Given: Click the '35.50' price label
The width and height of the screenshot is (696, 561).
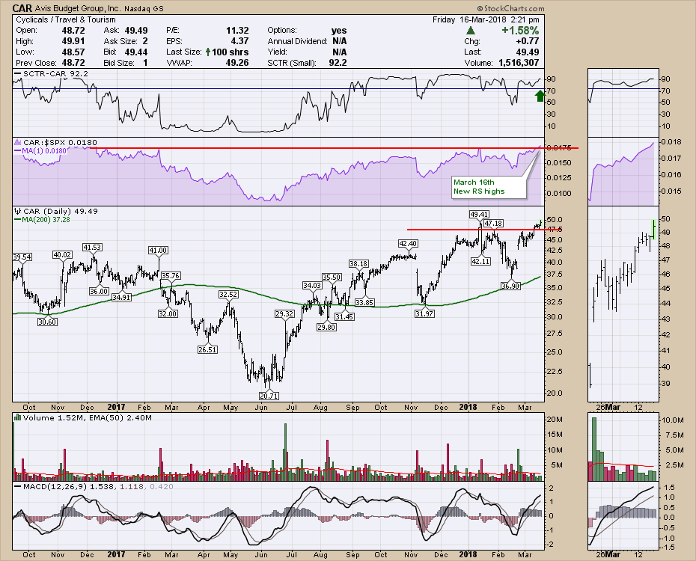Looking at the screenshot, I should (332, 278).
